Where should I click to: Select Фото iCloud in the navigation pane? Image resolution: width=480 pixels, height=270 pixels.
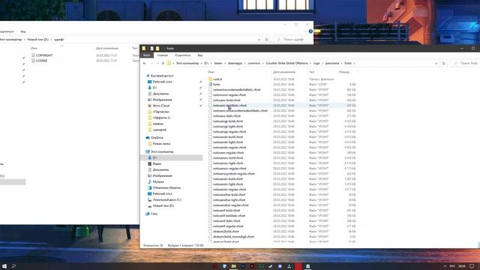161,106
